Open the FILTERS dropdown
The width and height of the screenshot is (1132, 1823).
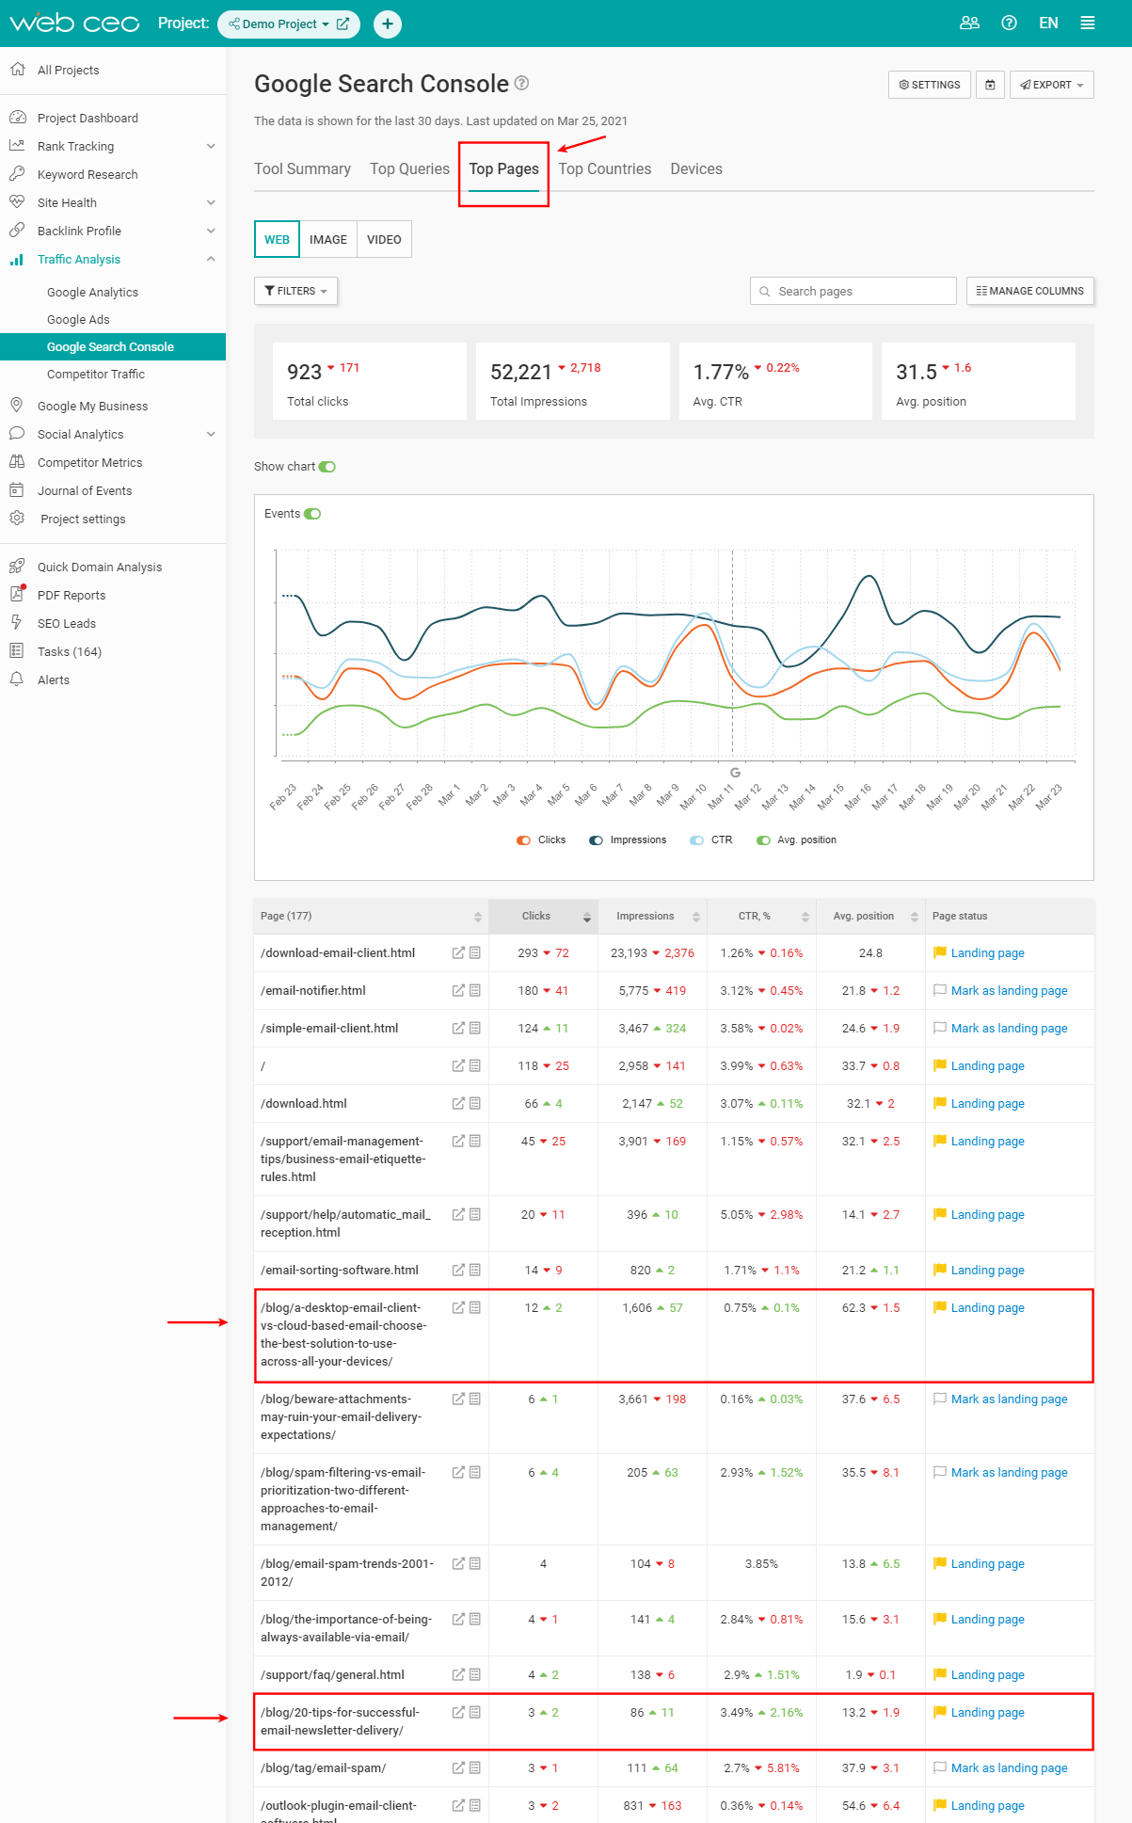click(x=295, y=291)
